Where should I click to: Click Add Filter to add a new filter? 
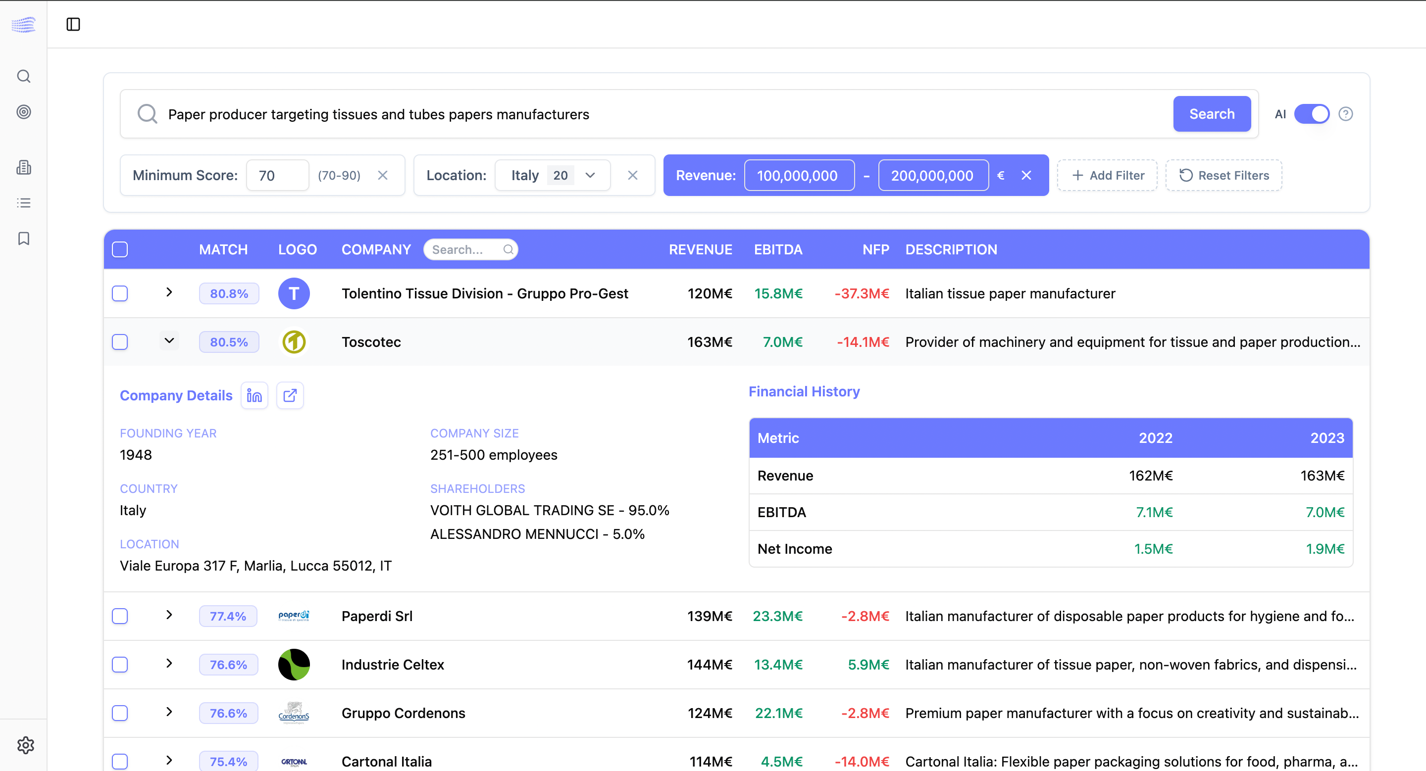pos(1107,175)
